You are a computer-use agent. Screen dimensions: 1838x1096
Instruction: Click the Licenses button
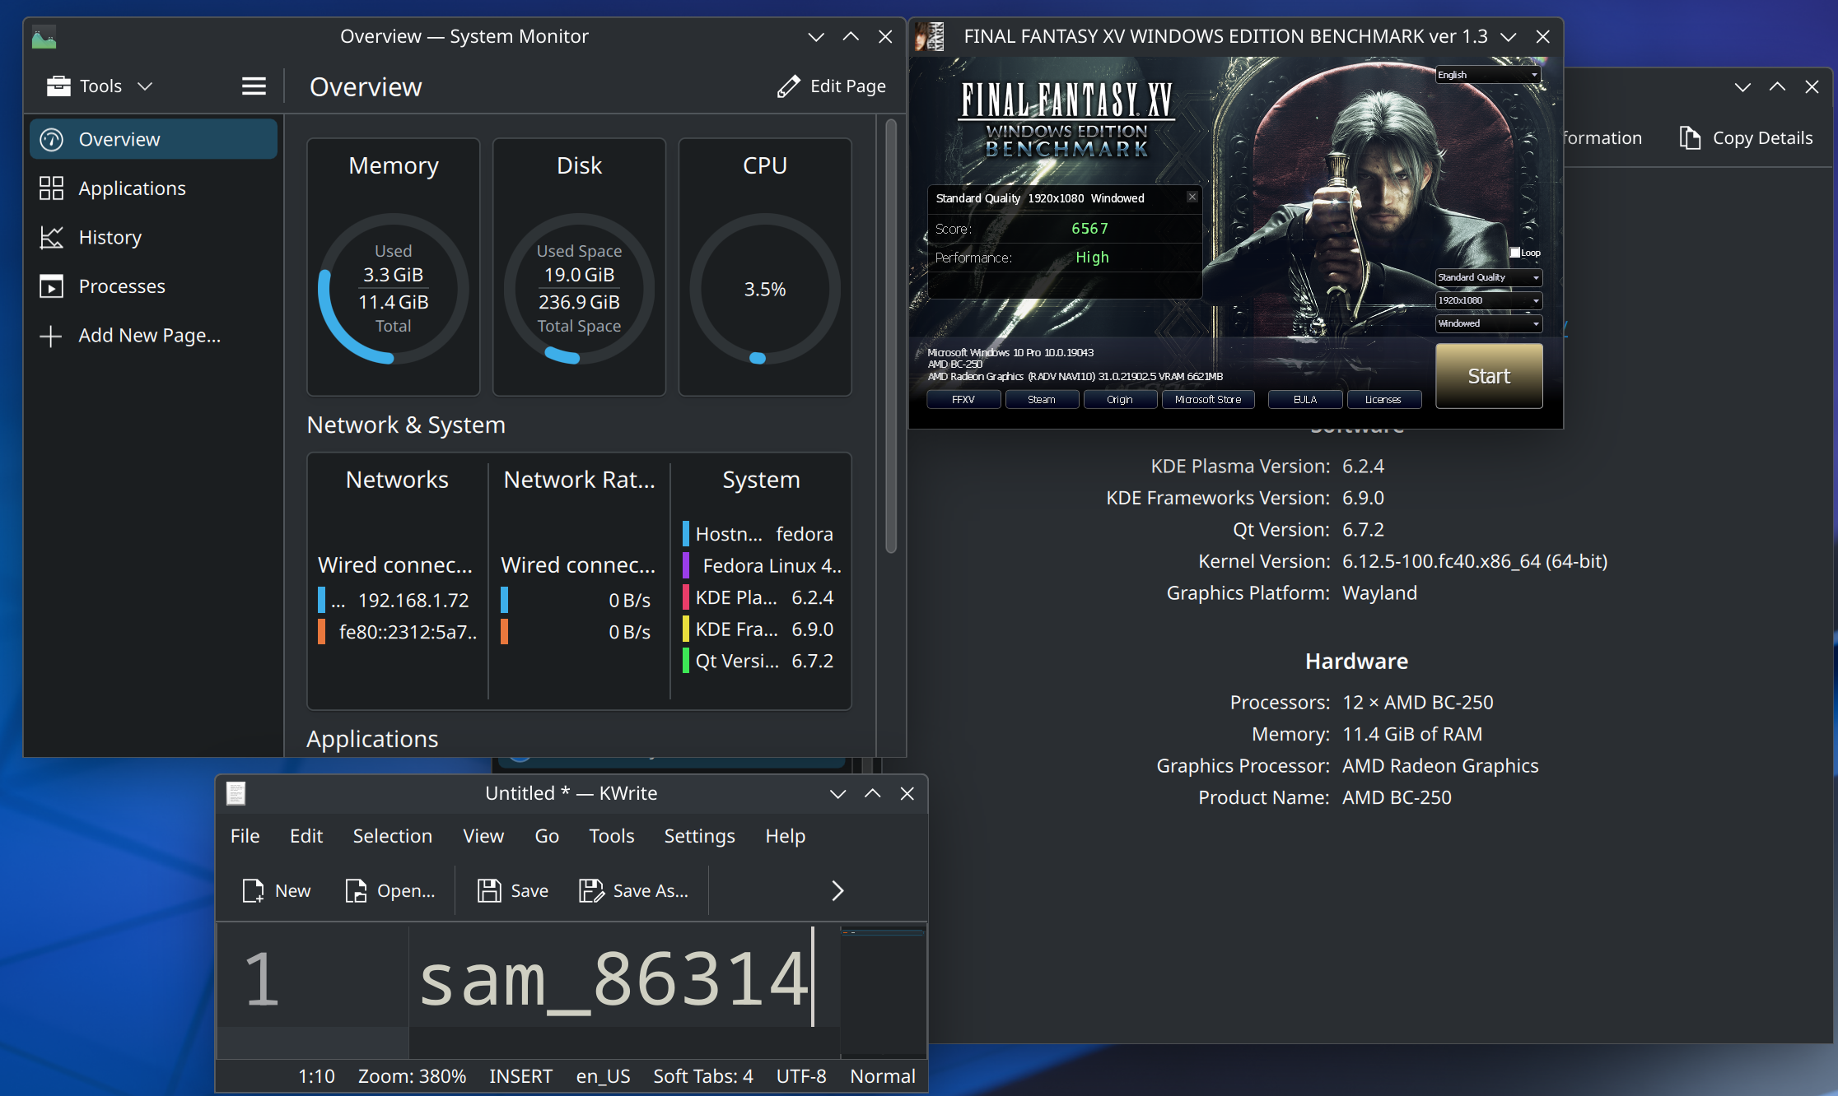pos(1383,400)
